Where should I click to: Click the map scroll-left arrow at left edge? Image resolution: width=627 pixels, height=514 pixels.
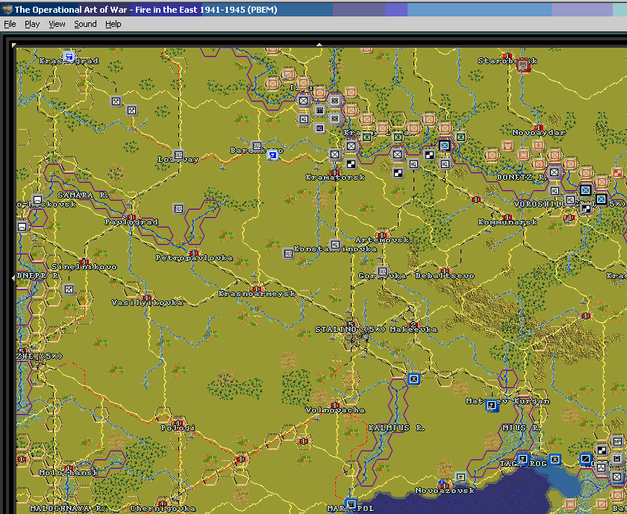coord(13,278)
